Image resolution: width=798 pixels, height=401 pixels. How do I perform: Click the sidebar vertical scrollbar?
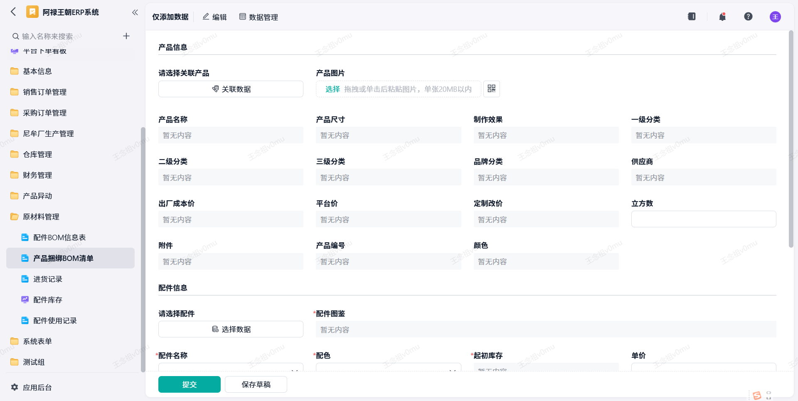point(143,249)
